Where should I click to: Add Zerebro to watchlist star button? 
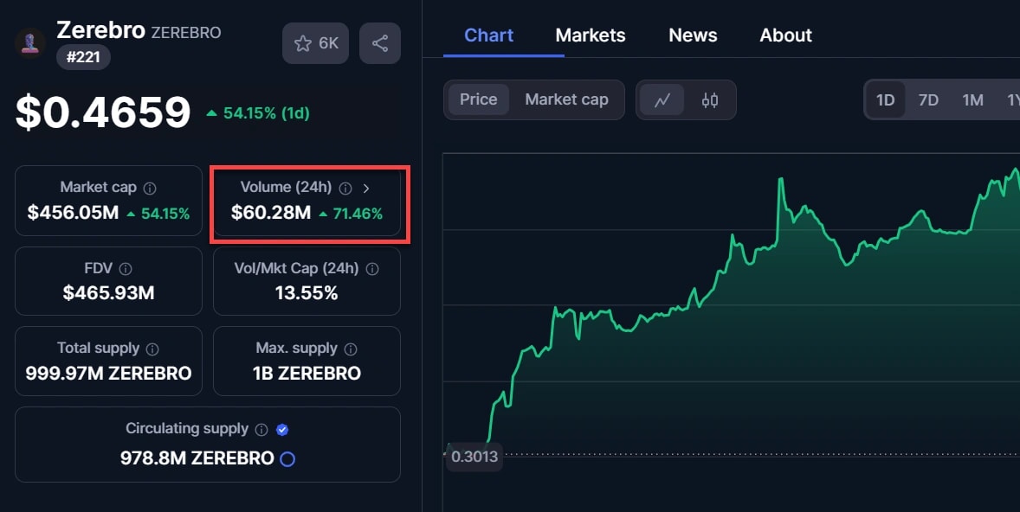point(315,43)
